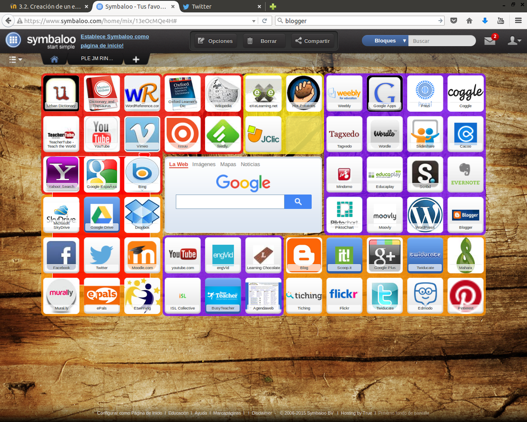Open the Tagxedo tile
This screenshot has height=422, width=527.
(344, 134)
